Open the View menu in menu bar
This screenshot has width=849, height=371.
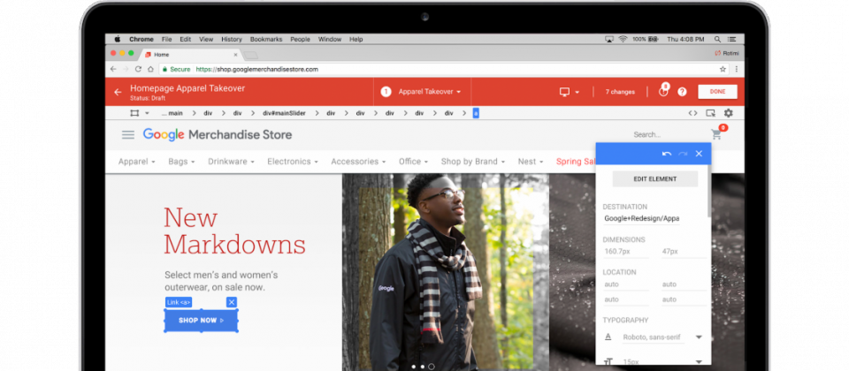(206, 40)
